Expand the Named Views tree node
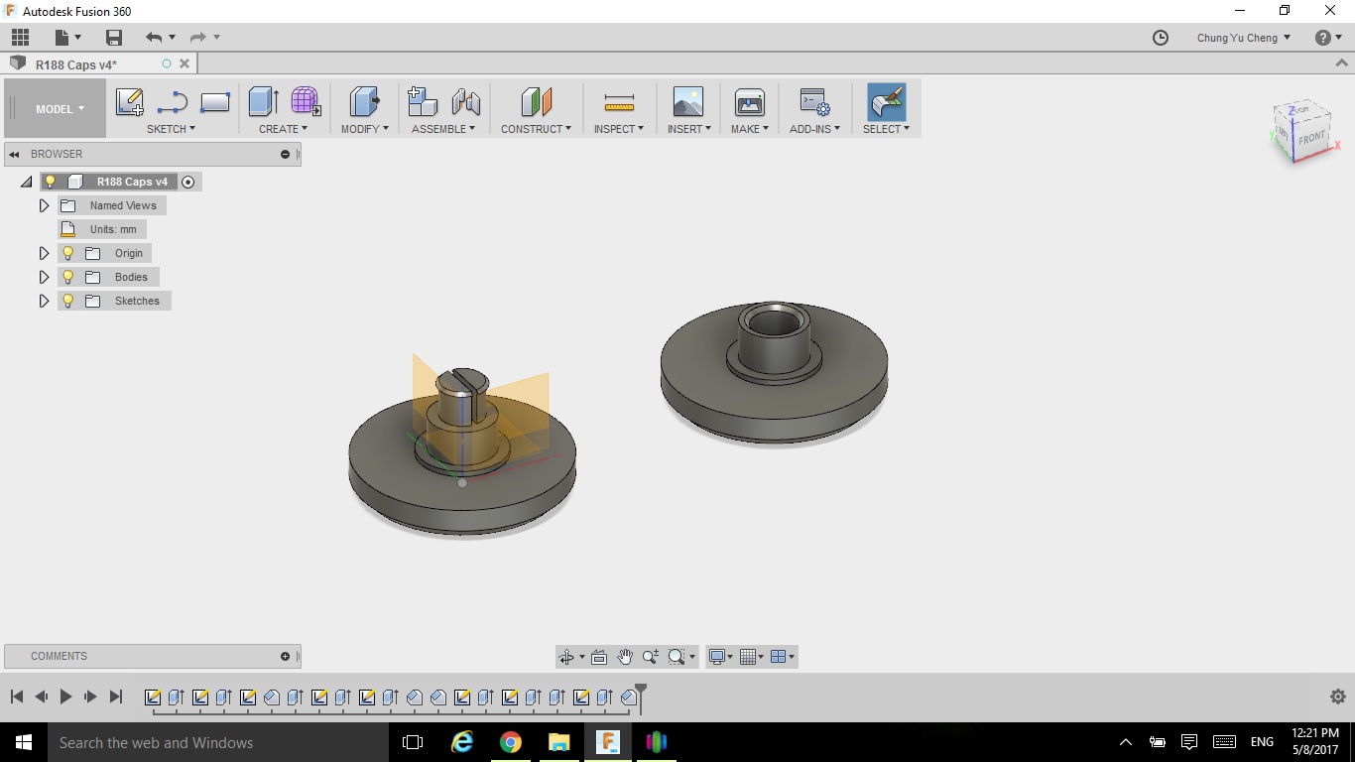This screenshot has width=1355, height=762. click(x=44, y=205)
